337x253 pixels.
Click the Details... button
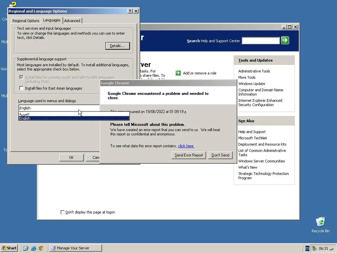click(x=117, y=46)
